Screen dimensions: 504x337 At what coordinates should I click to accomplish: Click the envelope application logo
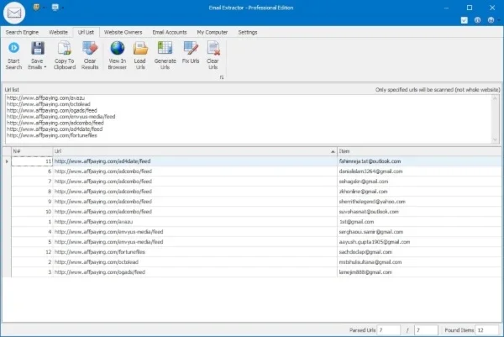14,13
